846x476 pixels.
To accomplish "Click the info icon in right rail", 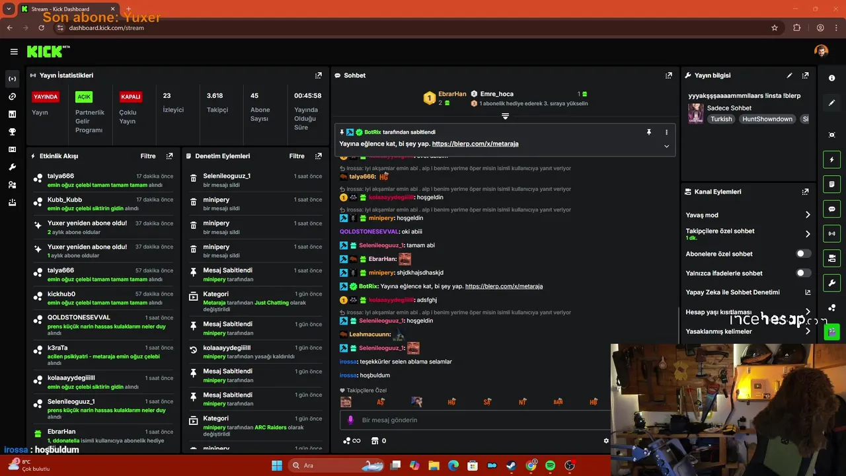I will pyautogui.click(x=832, y=78).
